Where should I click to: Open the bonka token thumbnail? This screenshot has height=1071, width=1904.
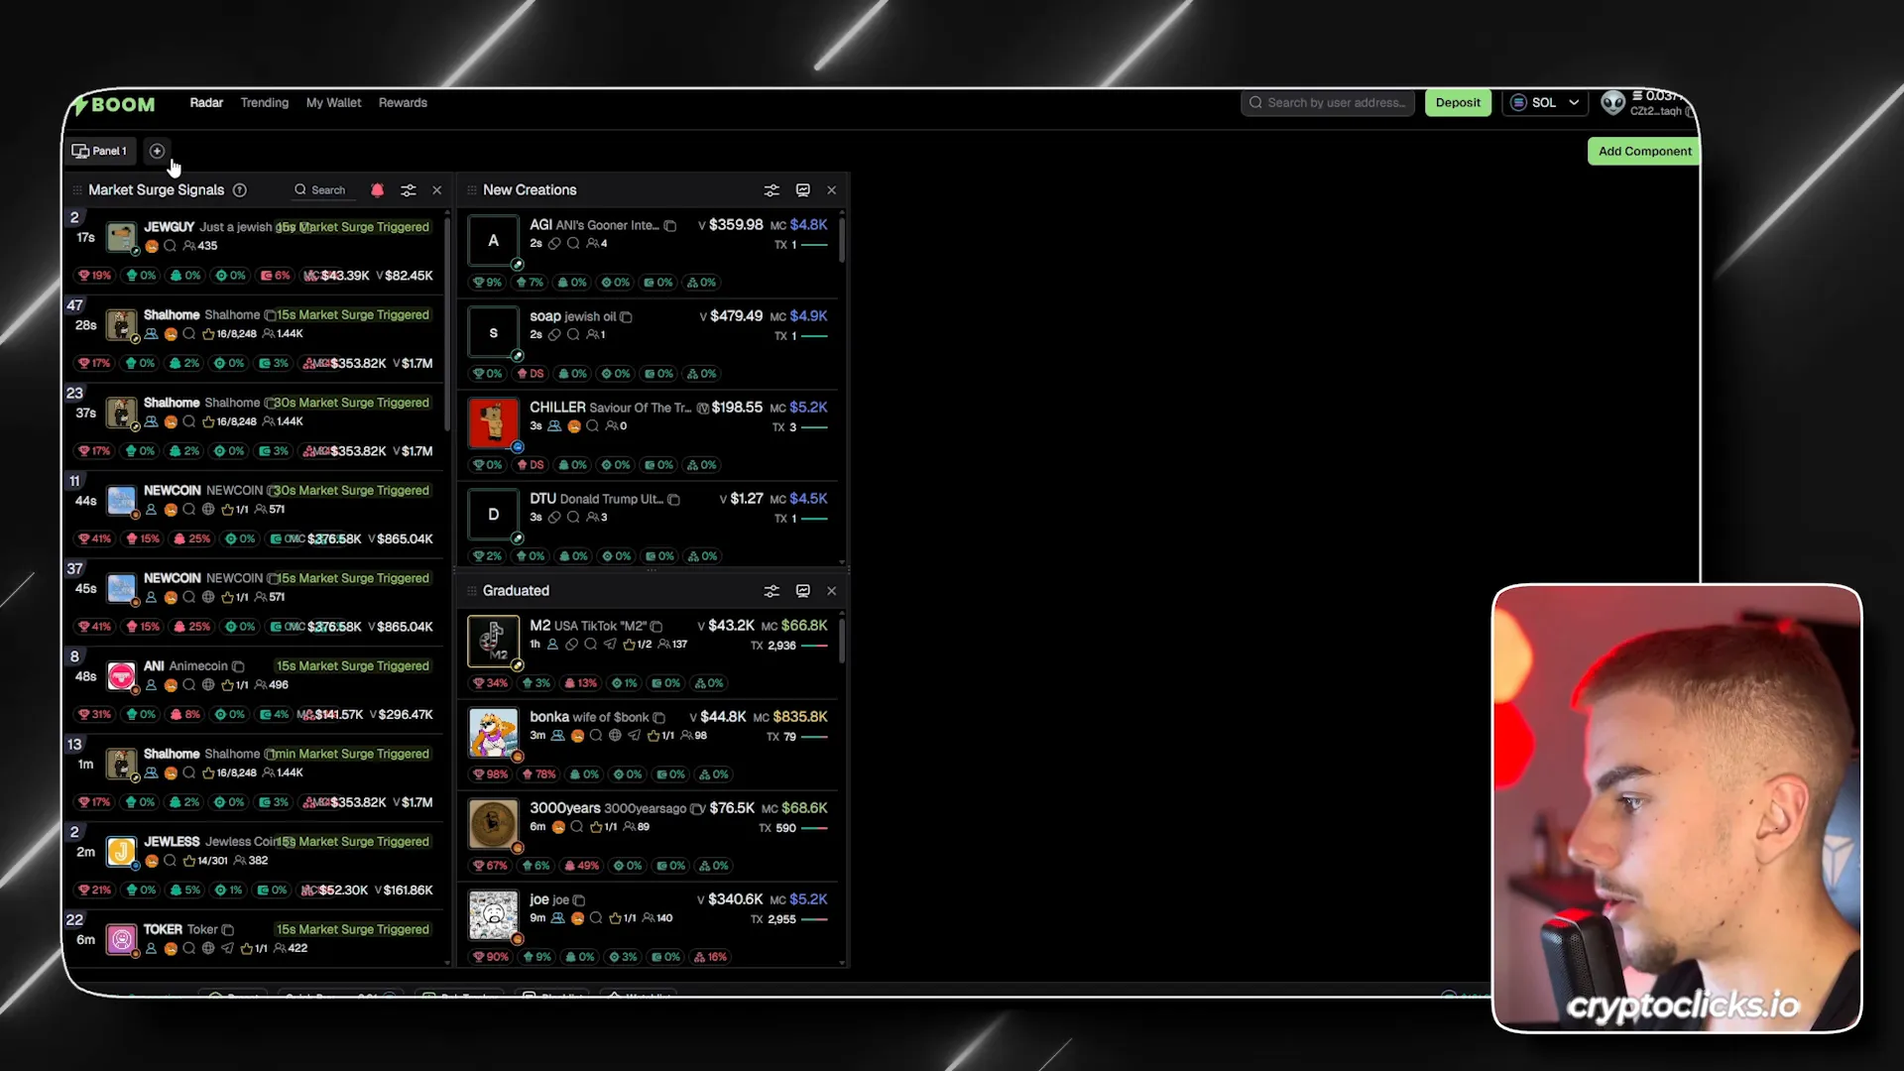pos(493,733)
